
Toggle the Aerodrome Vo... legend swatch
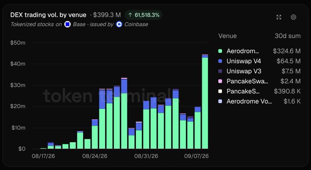(220, 101)
